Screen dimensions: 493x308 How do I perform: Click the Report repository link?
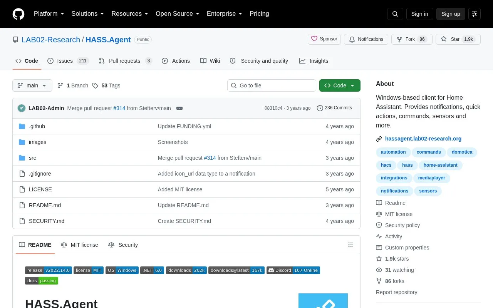pyautogui.click(x=396, y=292)
